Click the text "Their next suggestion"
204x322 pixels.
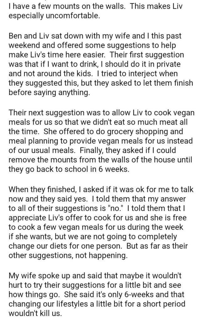42,113
